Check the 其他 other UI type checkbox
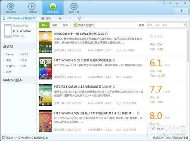Screen dimensions: 190x141 click(4, 72)
